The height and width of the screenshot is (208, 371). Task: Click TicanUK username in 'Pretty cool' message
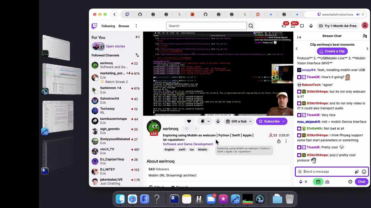click(x=313, y=147)
